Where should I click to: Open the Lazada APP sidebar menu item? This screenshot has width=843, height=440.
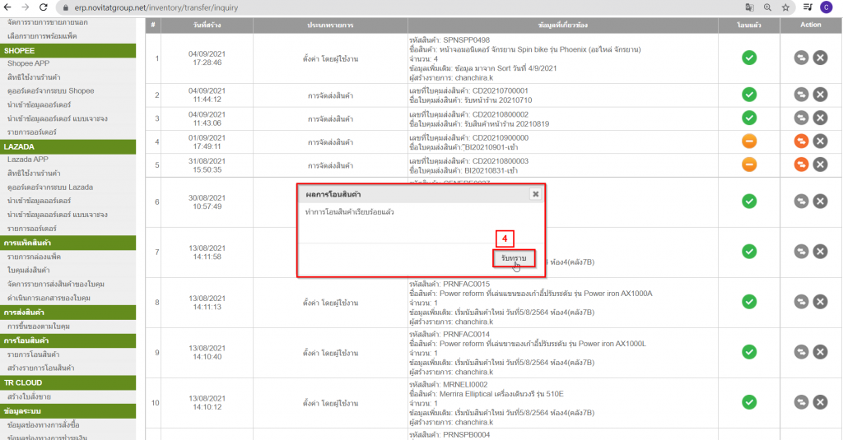[28, 159]
